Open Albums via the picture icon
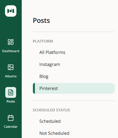The width and height of the screenshot is (118, 138). pyautogui.click(x=11, y=67)
